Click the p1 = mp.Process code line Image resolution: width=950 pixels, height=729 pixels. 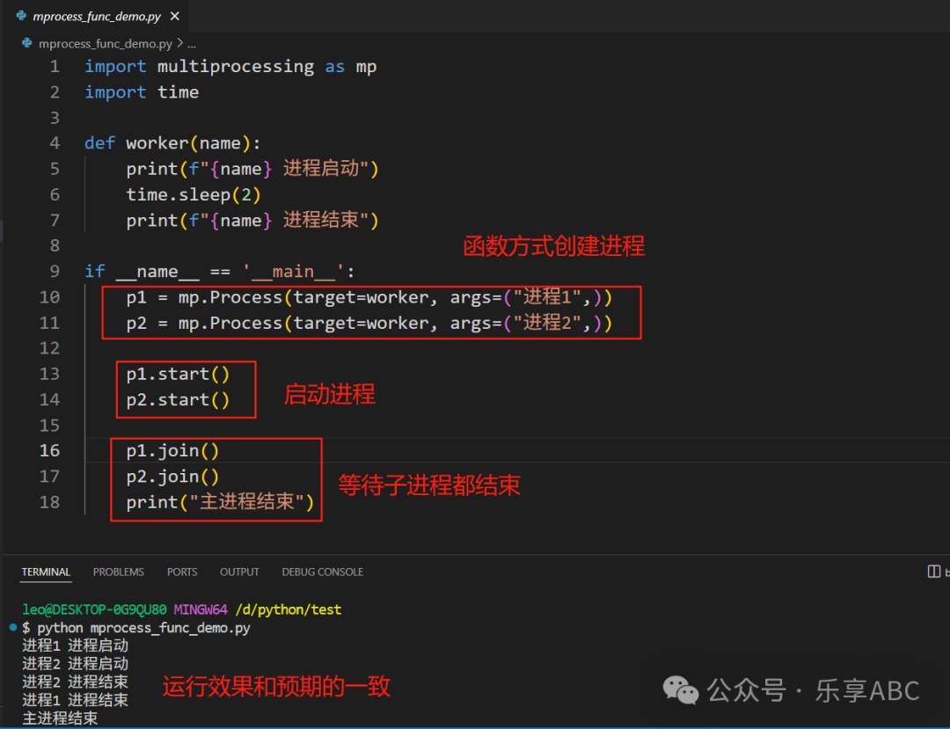pos(369,297)
